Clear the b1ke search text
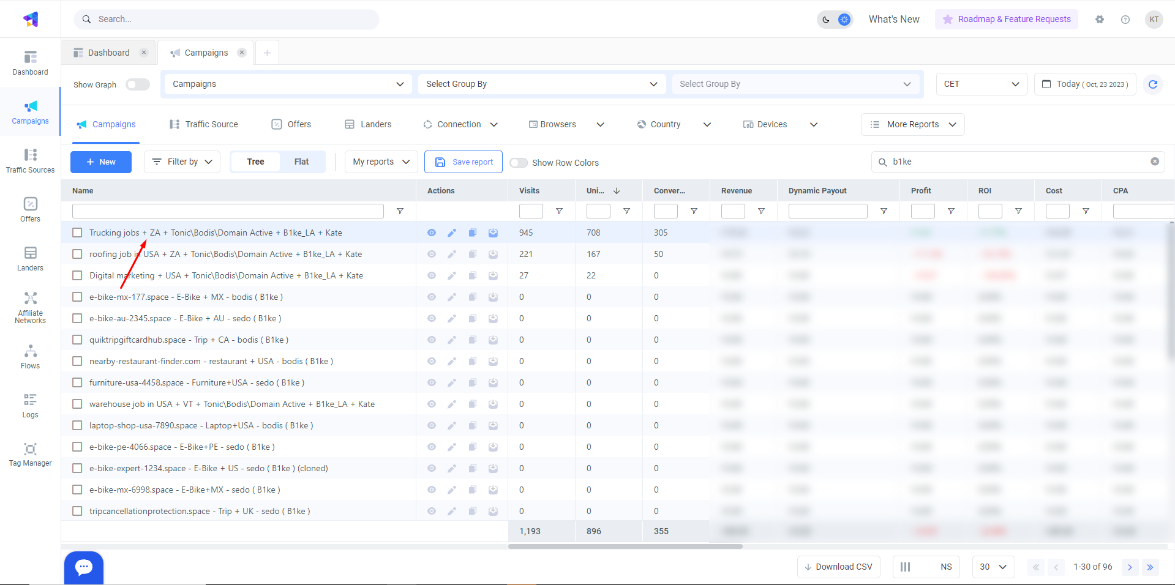The height and width of the screenshot is (585, 1175). point(1155,162)
